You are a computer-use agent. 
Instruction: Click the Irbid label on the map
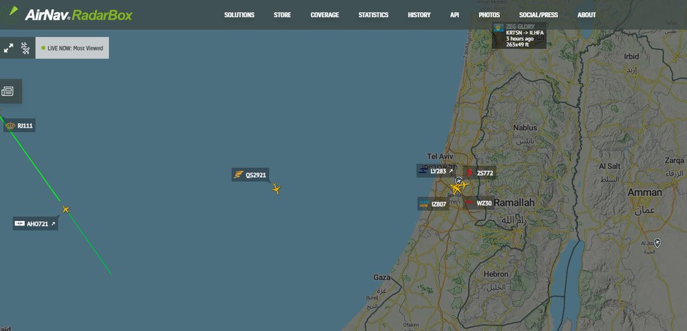point(631,57)
